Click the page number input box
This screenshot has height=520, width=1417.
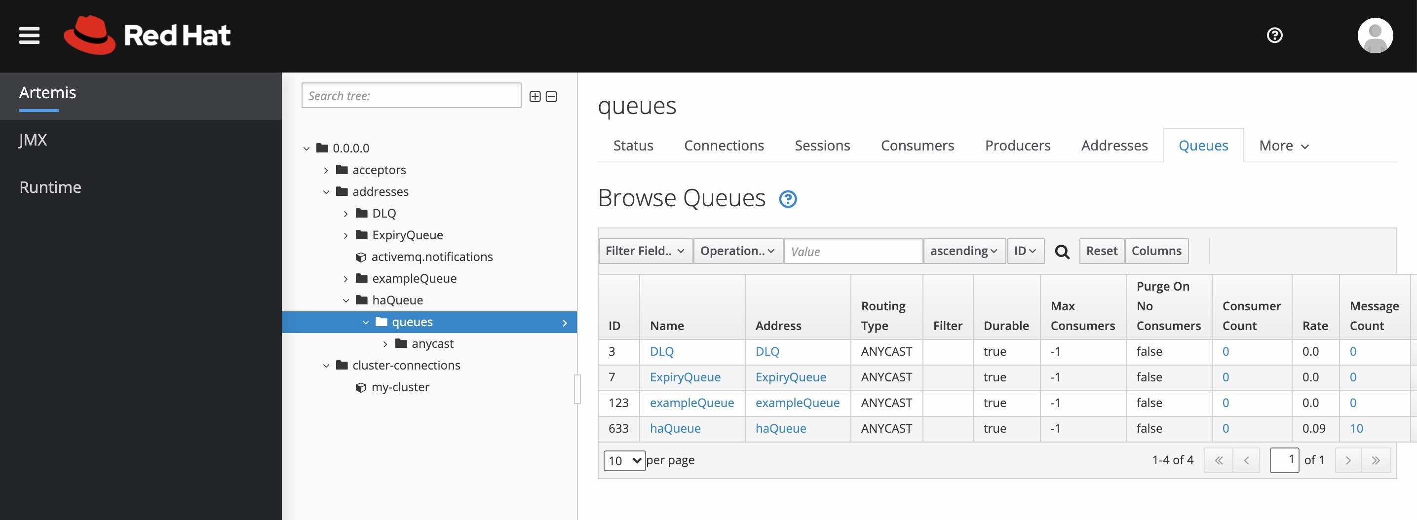pos(1284,460)
